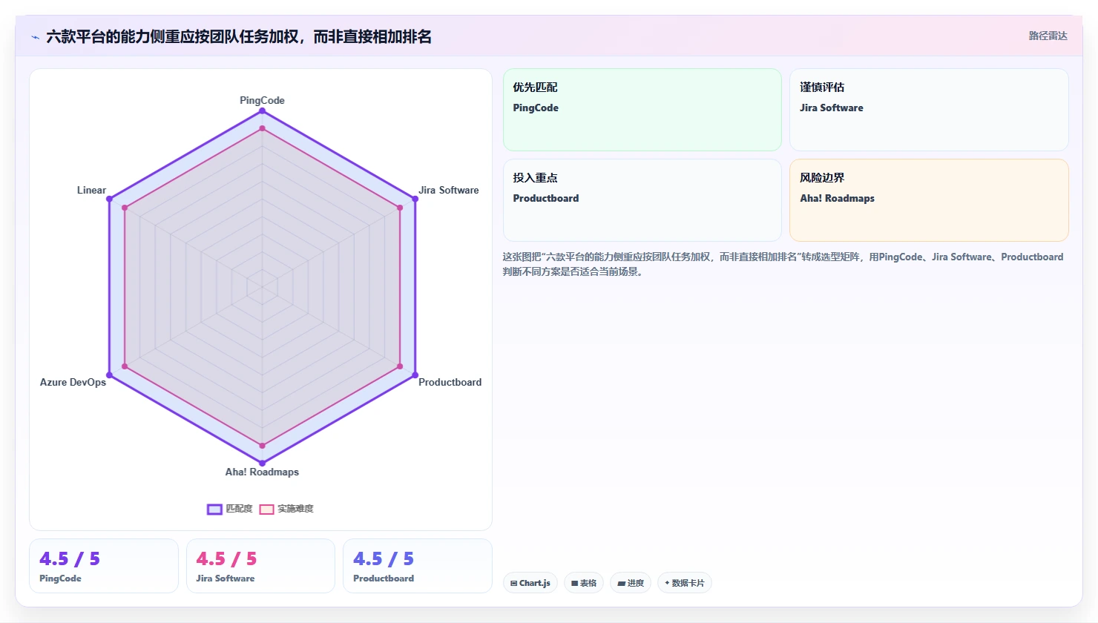Viewport: 1098px width, 623px height.
Task: Click the 4.5 / 5 Productboard score card
Action: tap(418, 566)
